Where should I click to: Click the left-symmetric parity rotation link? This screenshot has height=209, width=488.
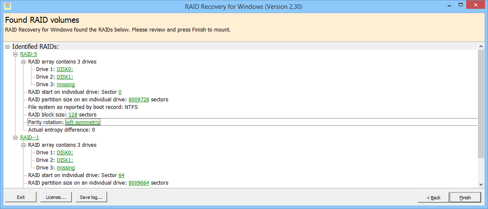pos(83,122)
